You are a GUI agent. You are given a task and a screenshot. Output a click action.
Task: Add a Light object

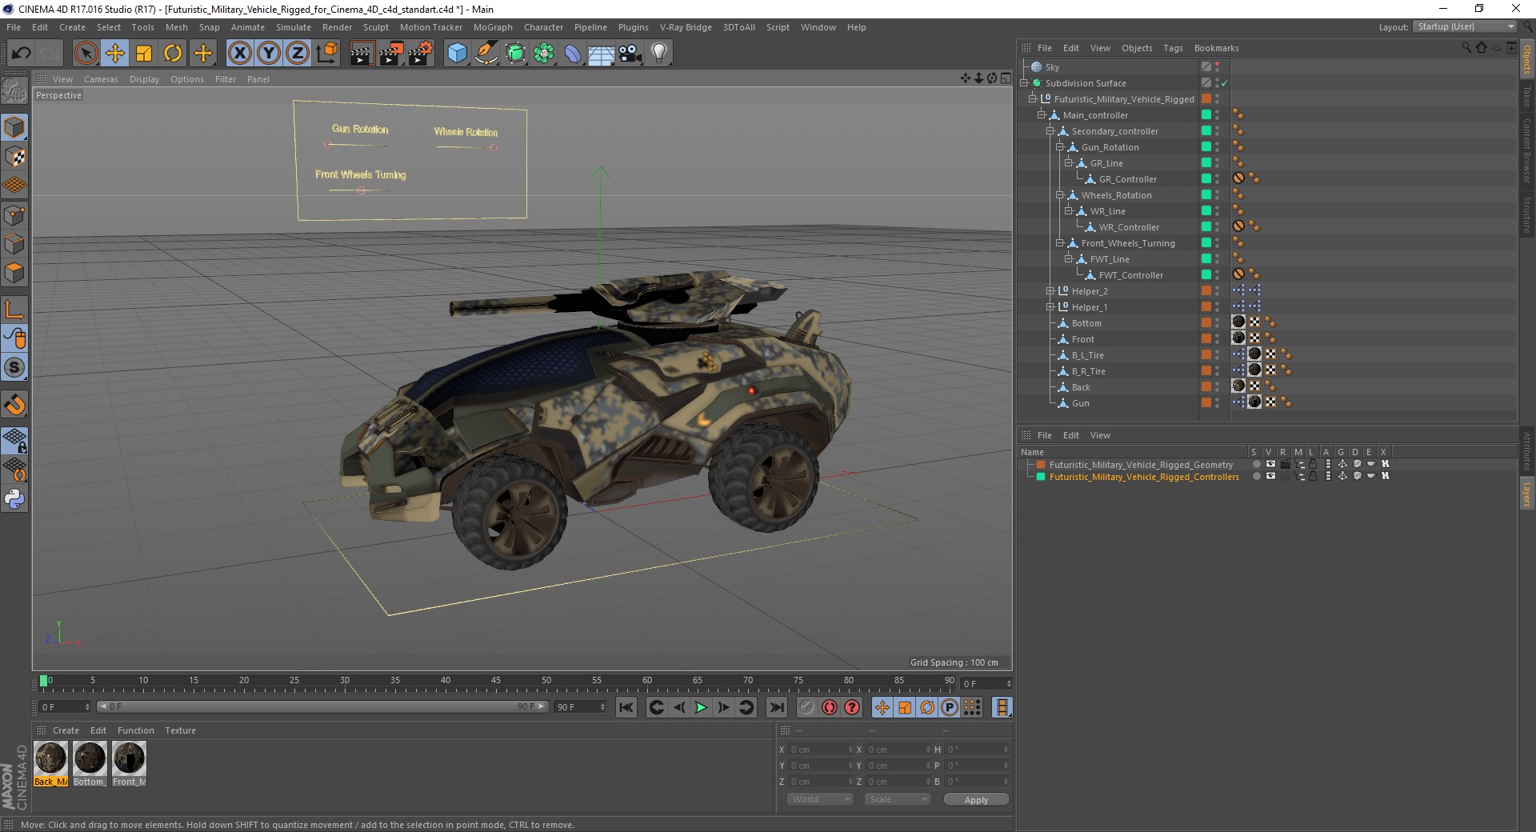pos(658,54)
